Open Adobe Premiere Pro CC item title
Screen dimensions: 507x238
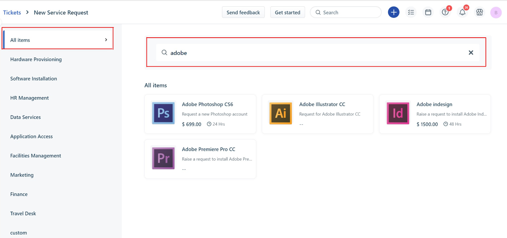click(x=209, y=149)
